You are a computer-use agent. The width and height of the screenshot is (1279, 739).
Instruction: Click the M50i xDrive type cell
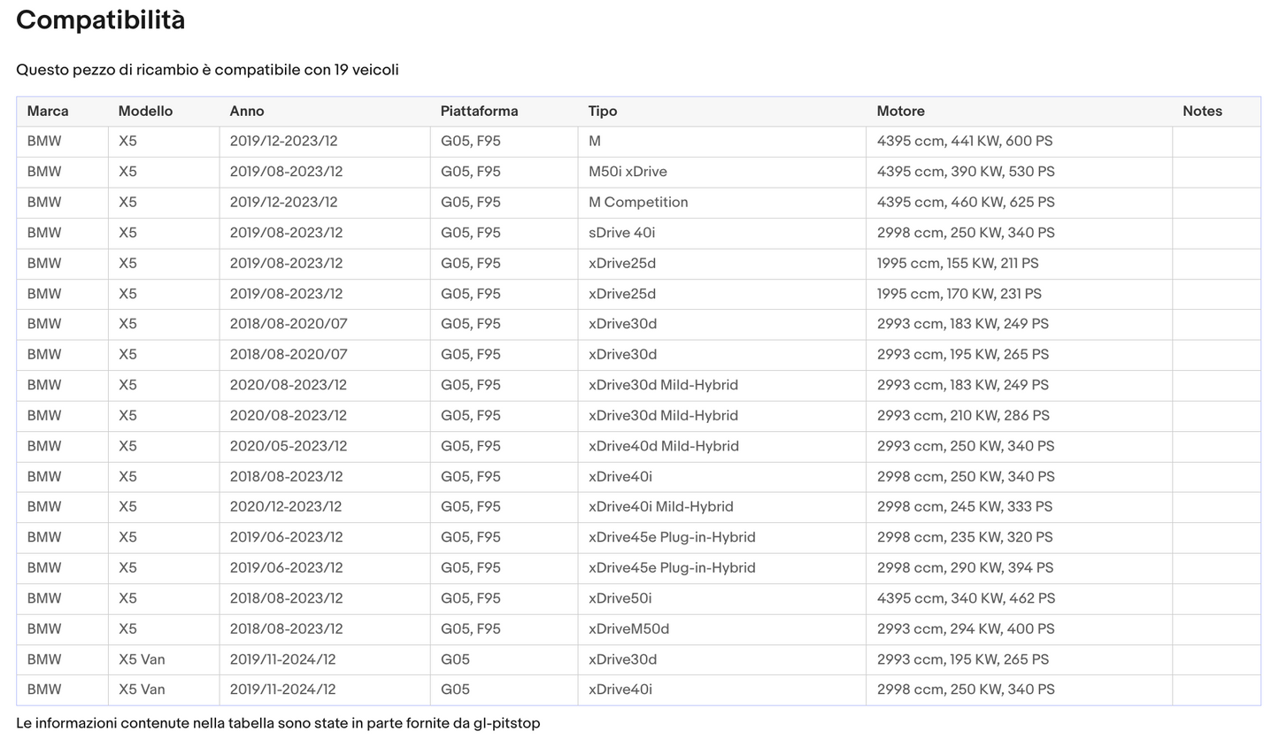tap(628, 172)
